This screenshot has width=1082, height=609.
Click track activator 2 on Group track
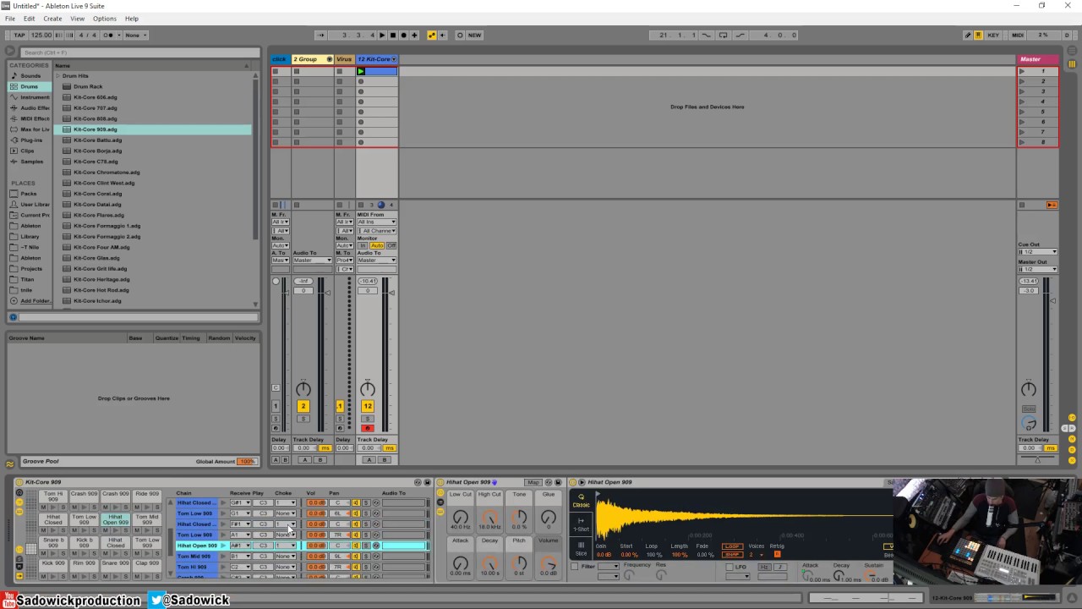point(303,406)
